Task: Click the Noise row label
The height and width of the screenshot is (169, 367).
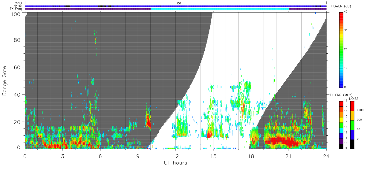Action: tap(18, 6)
